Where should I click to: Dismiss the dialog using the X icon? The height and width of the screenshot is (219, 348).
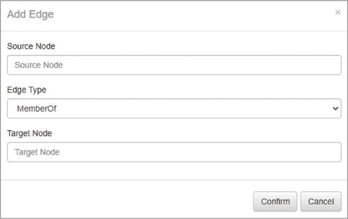click(x=337, y=13)
